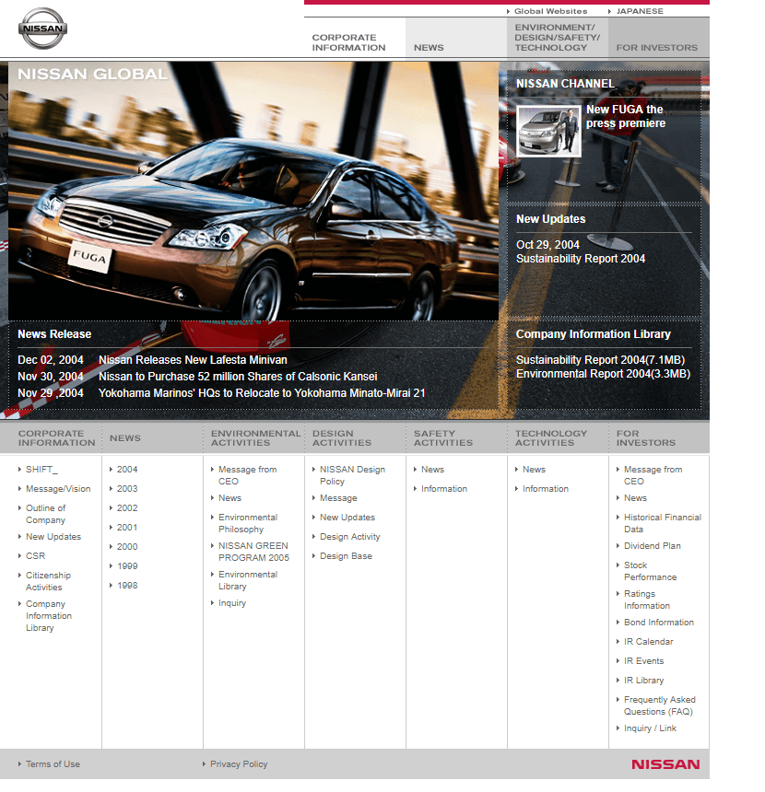The height and width of the screenshot is (792, 765).
Task: Click Environmental Activities column header
Action: [x=255, y=438]
